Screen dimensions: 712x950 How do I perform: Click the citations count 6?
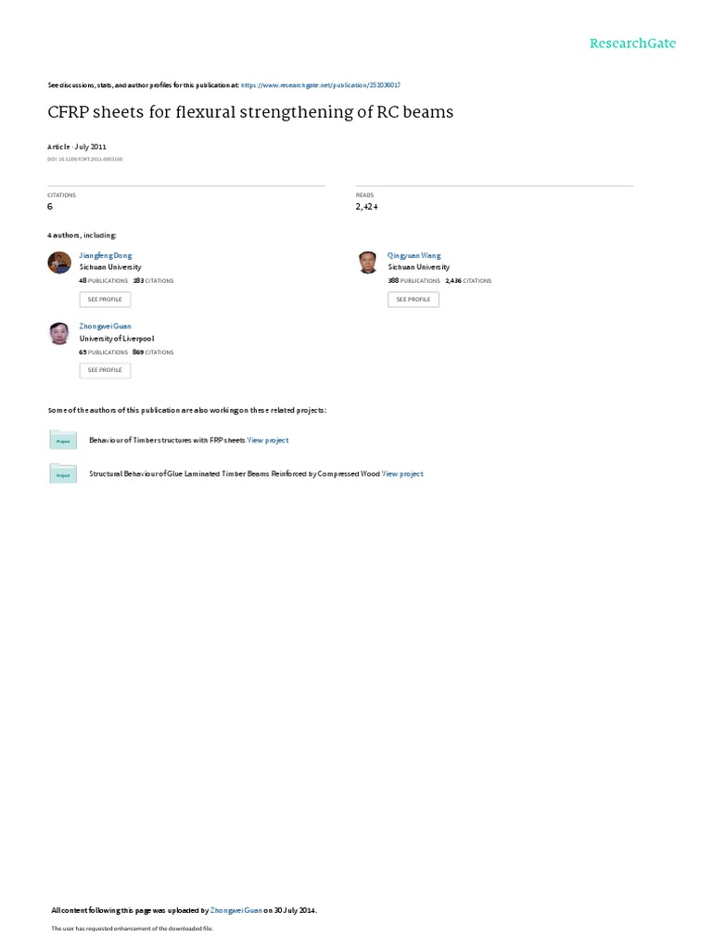(x=50, y=207)
